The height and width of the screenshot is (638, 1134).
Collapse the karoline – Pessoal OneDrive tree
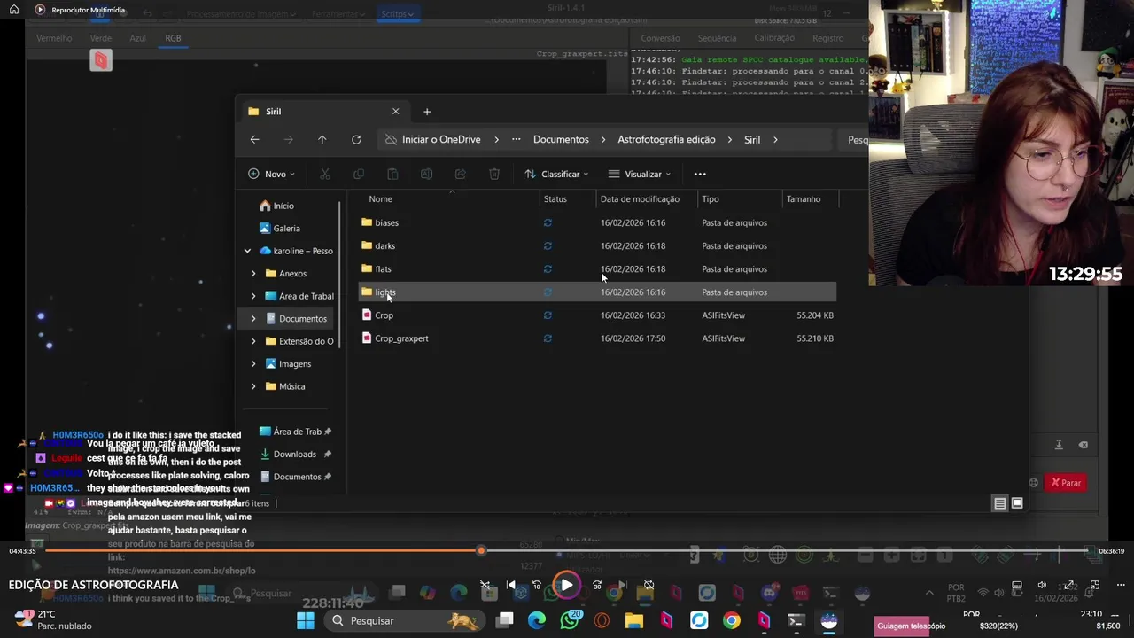pyautogui.click(x=247, y=251)
